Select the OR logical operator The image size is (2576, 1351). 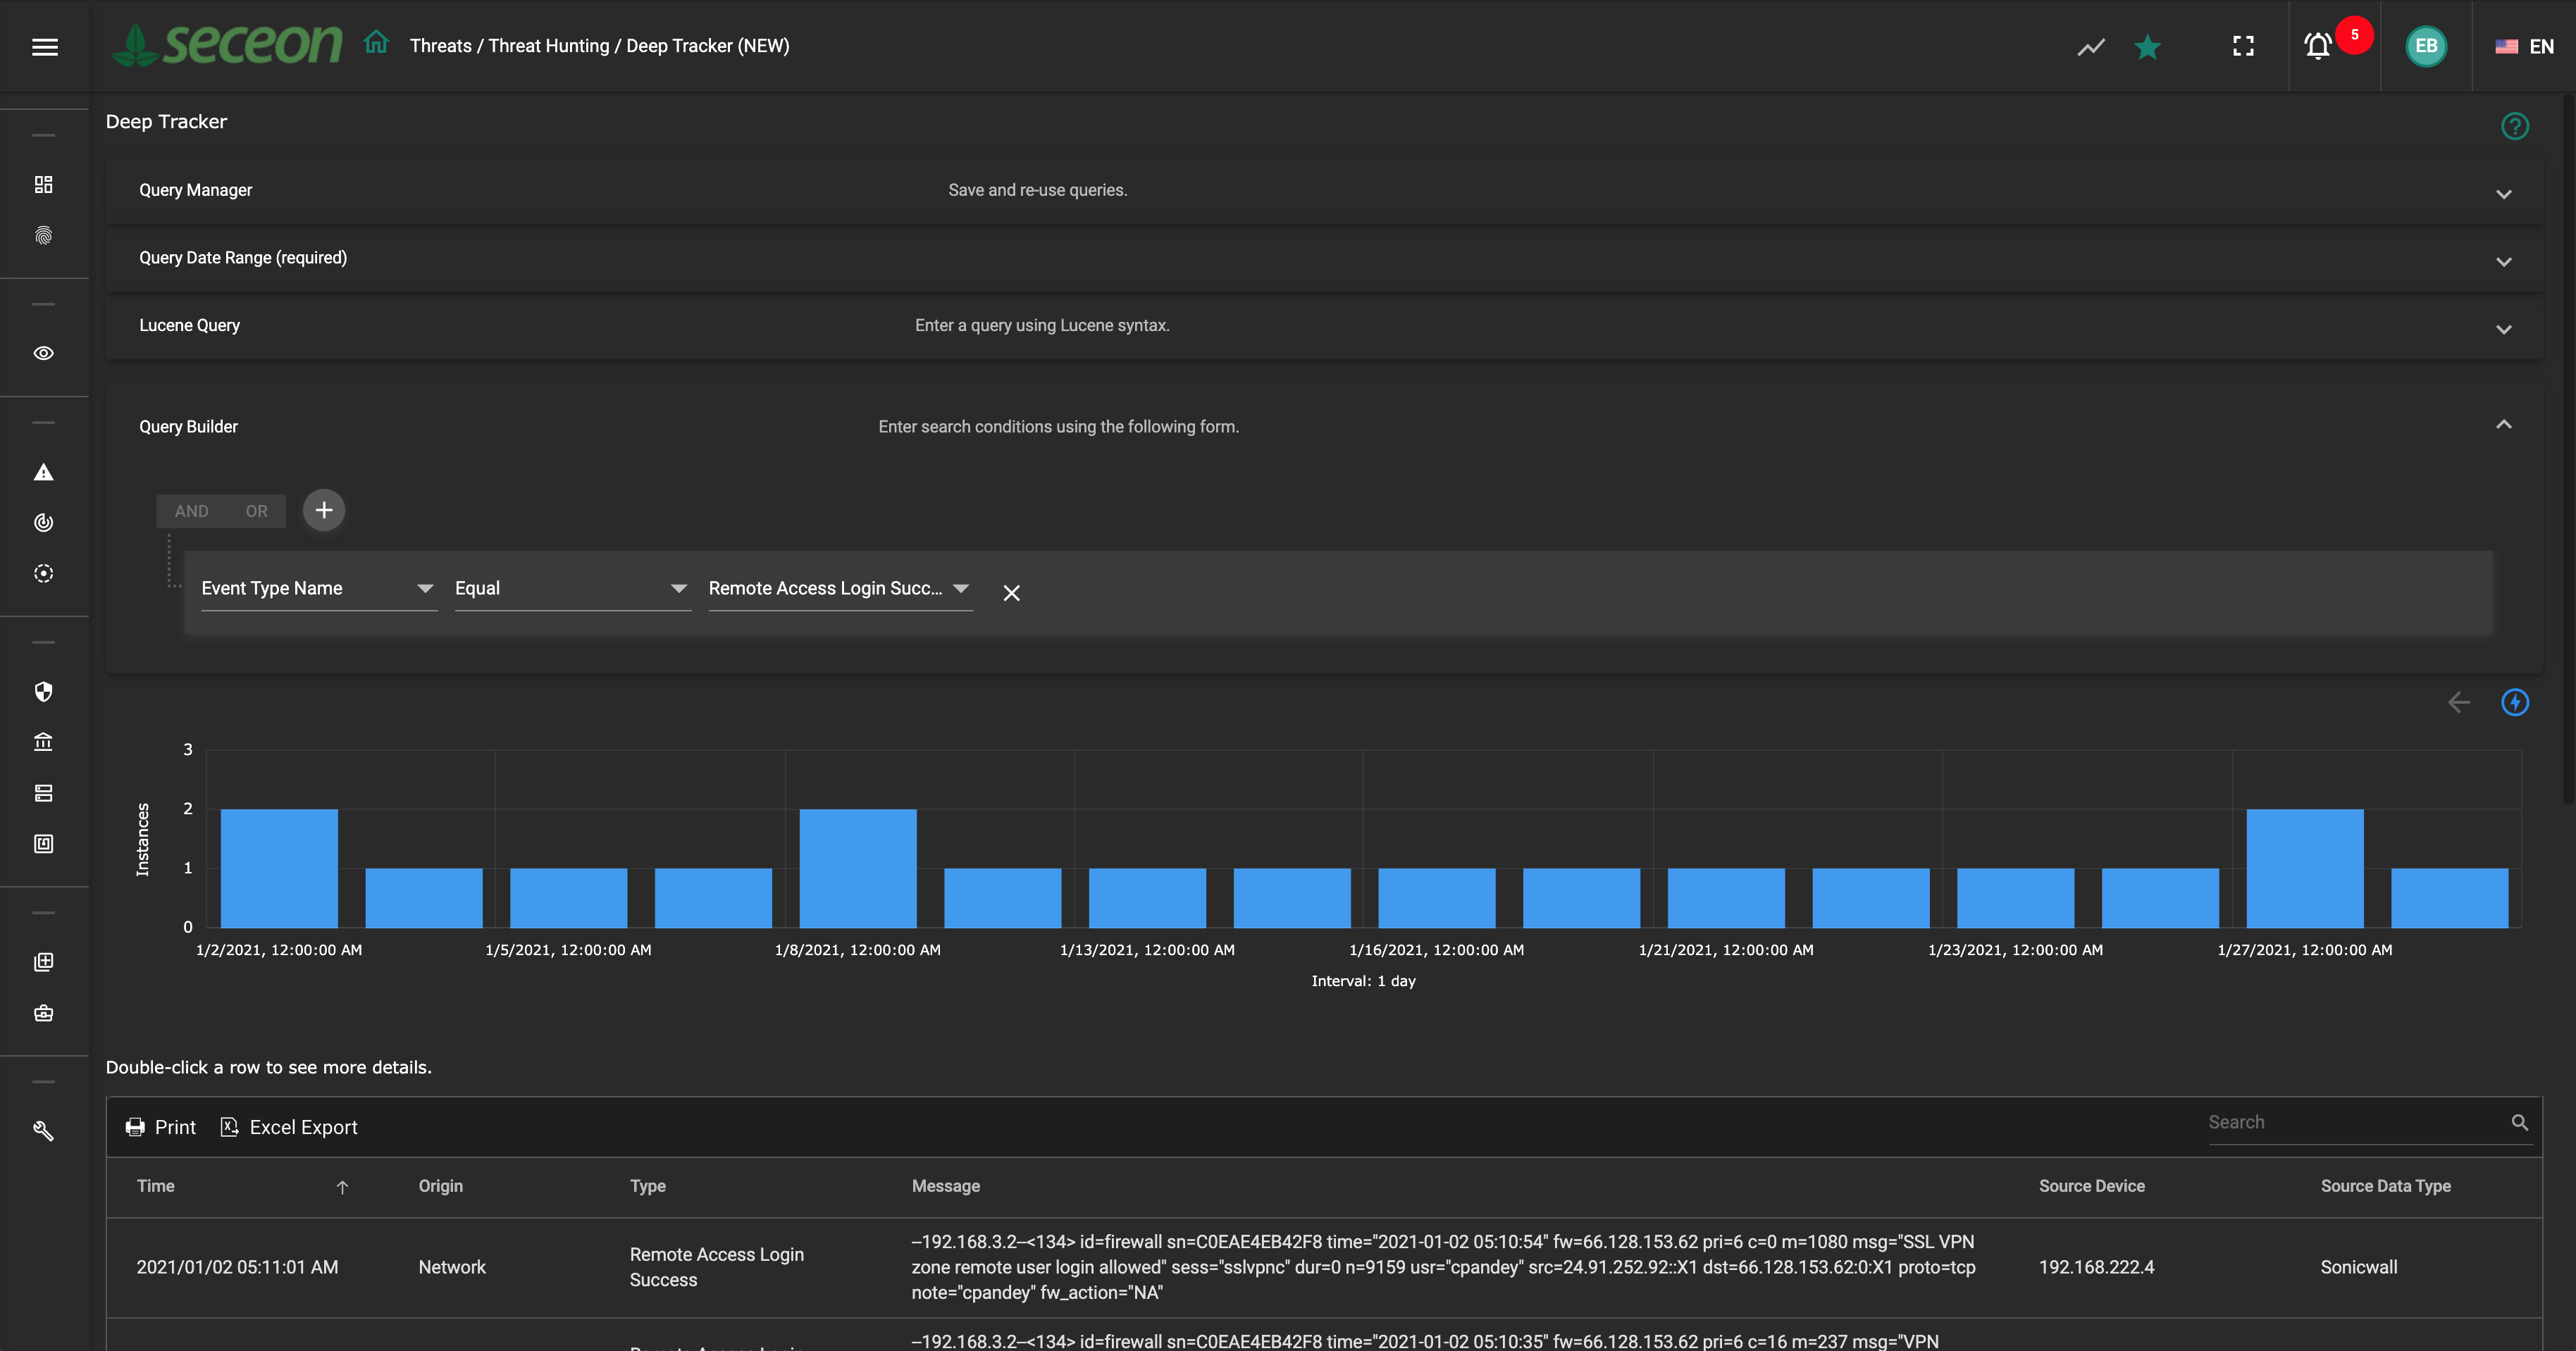(256, 511)
